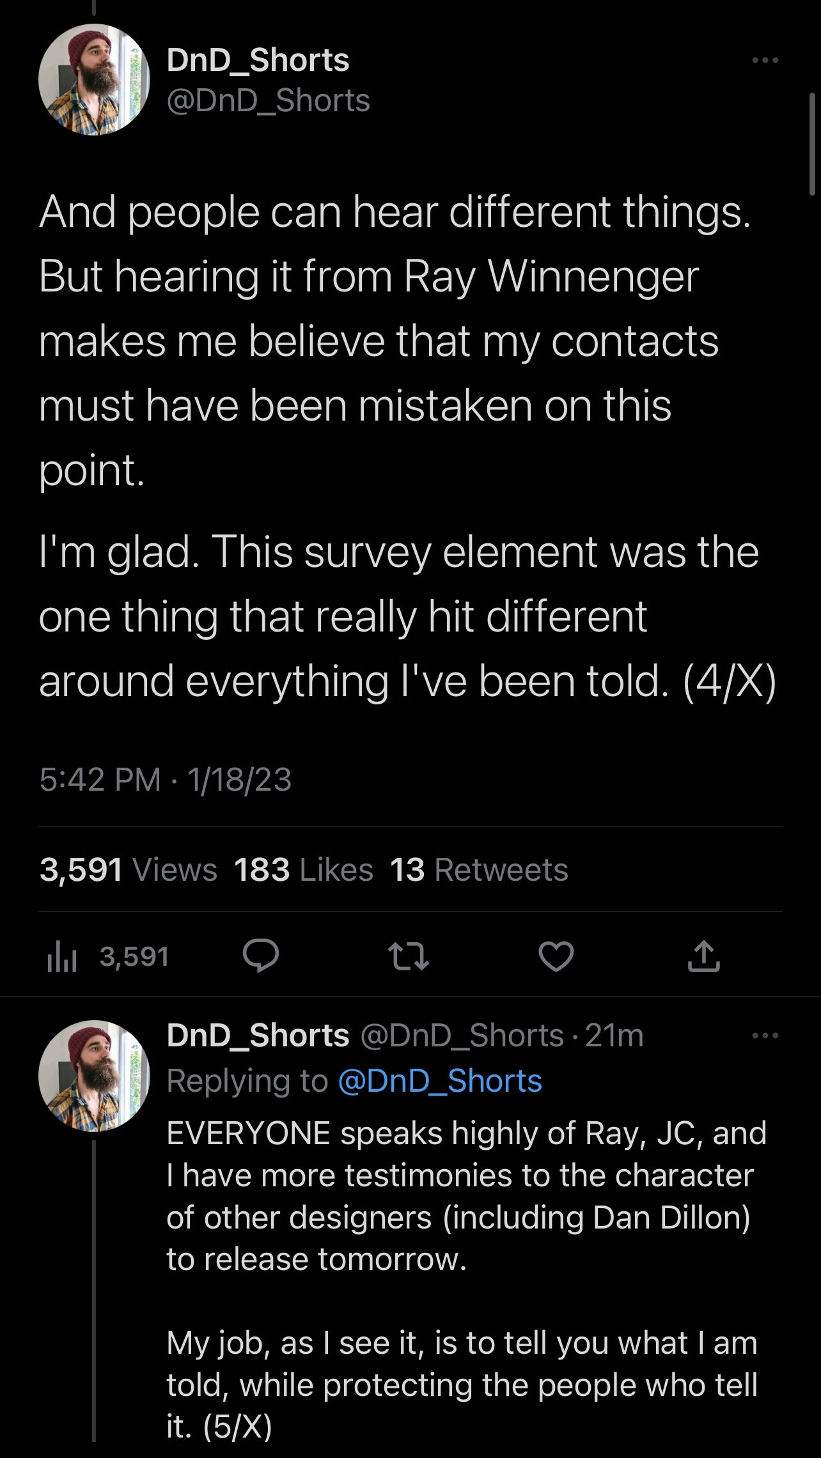Show the 13 Retweets list
Viewport: 821px width, 1458px height.
point(478,870)
